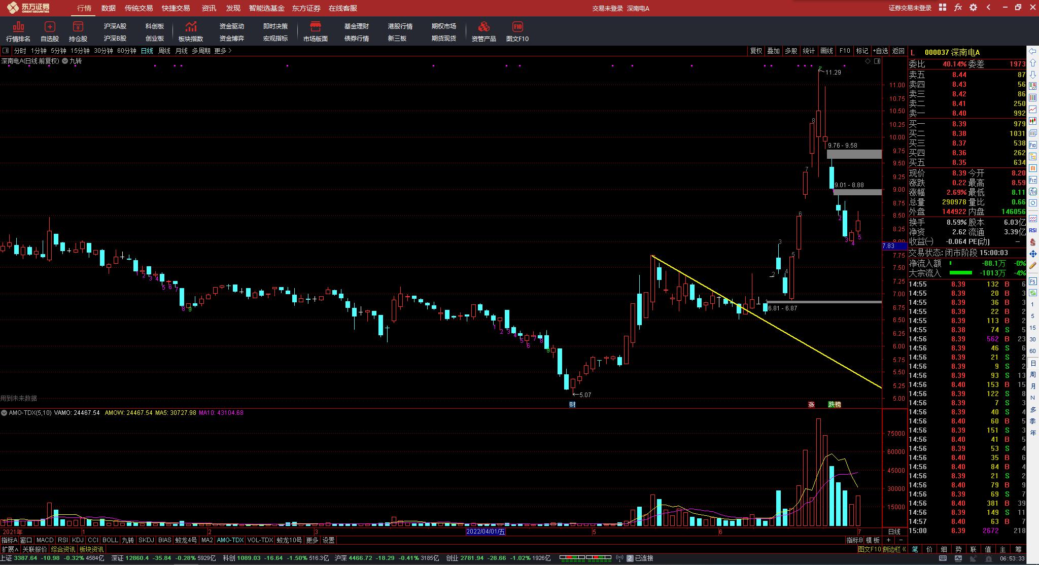Click the 画线 draw line button

coord(827,51)
